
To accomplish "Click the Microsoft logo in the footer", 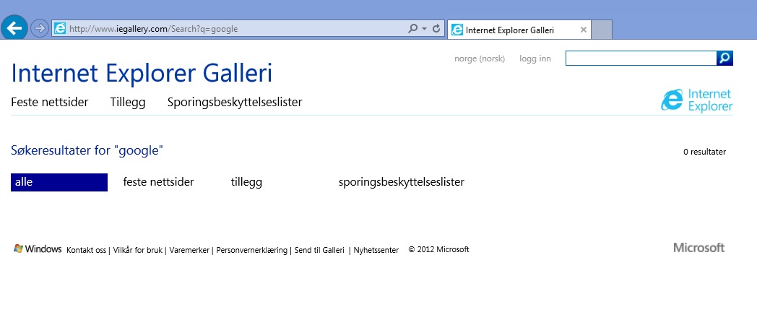I will (x=698, y=248).
